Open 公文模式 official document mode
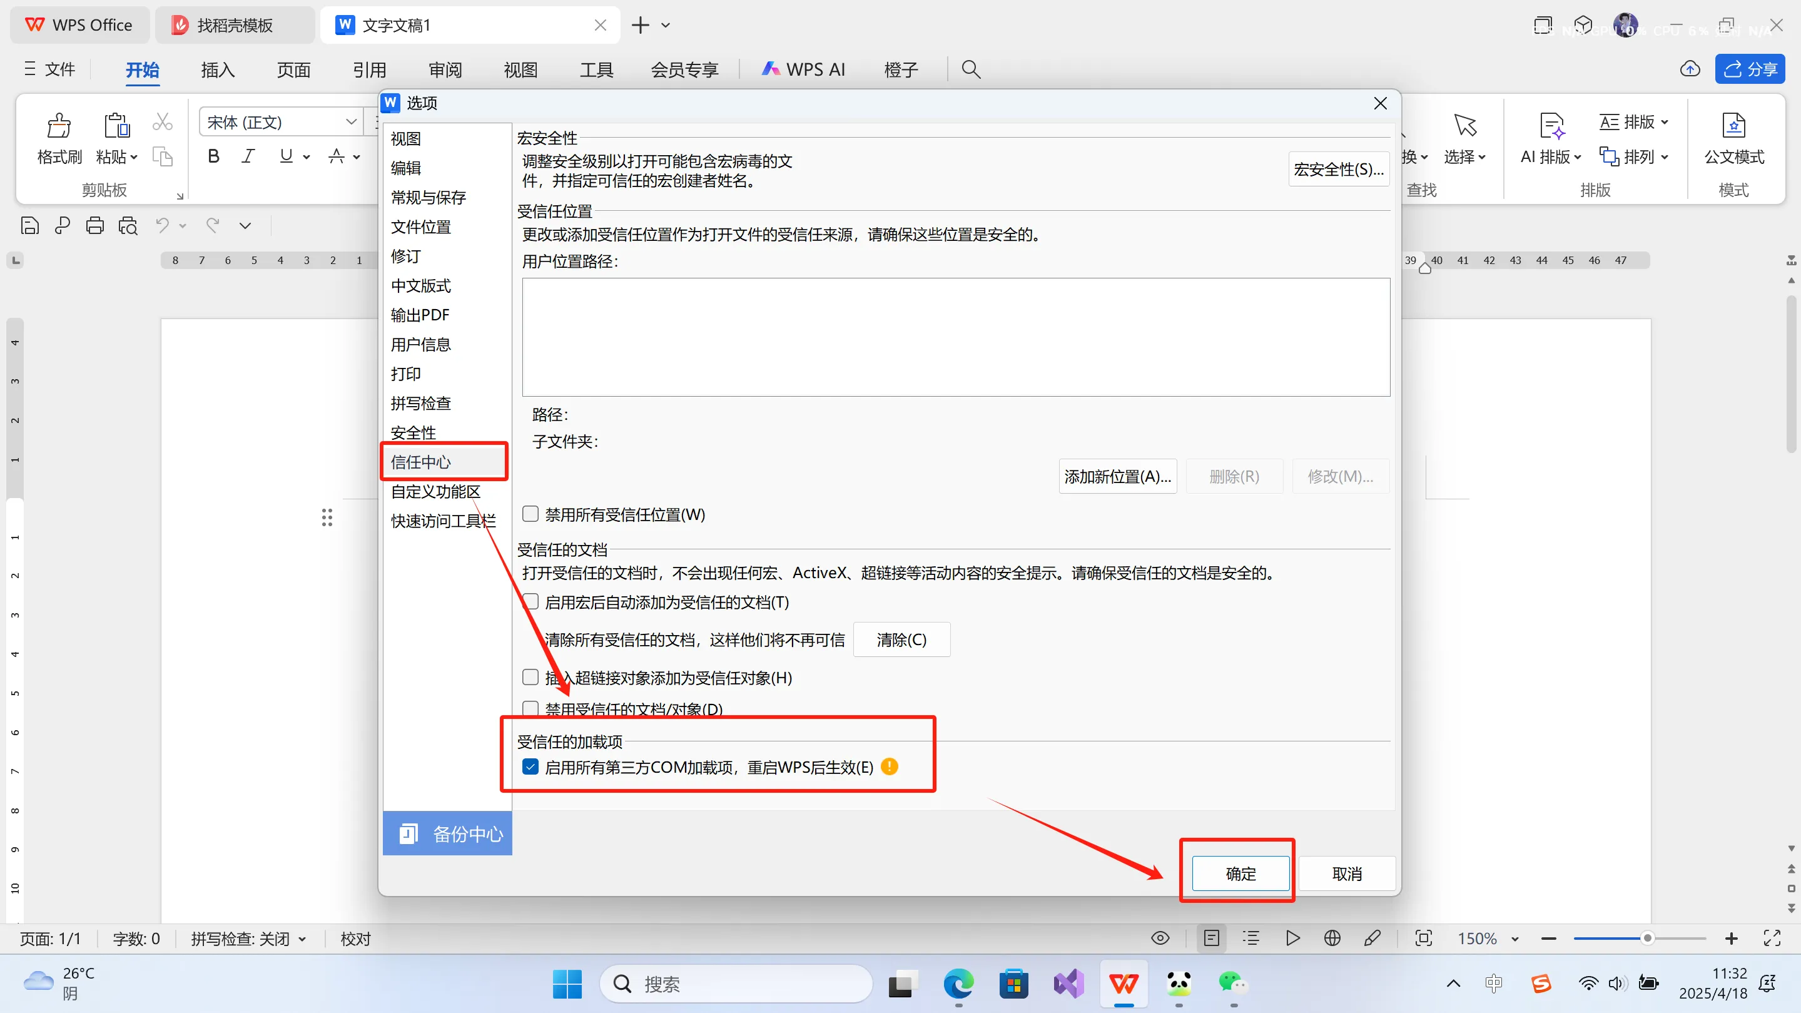 [x=1734, y=140]
